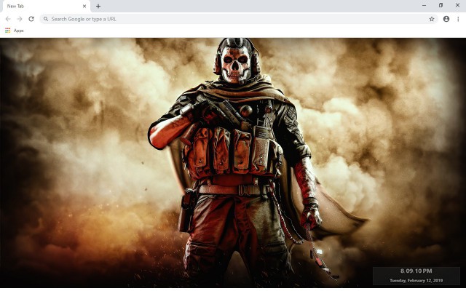Click the forward navigation arrow

click(x=20, y=19)
